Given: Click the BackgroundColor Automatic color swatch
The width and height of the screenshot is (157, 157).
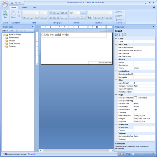Looking at the screenshot, I should 135,98.
